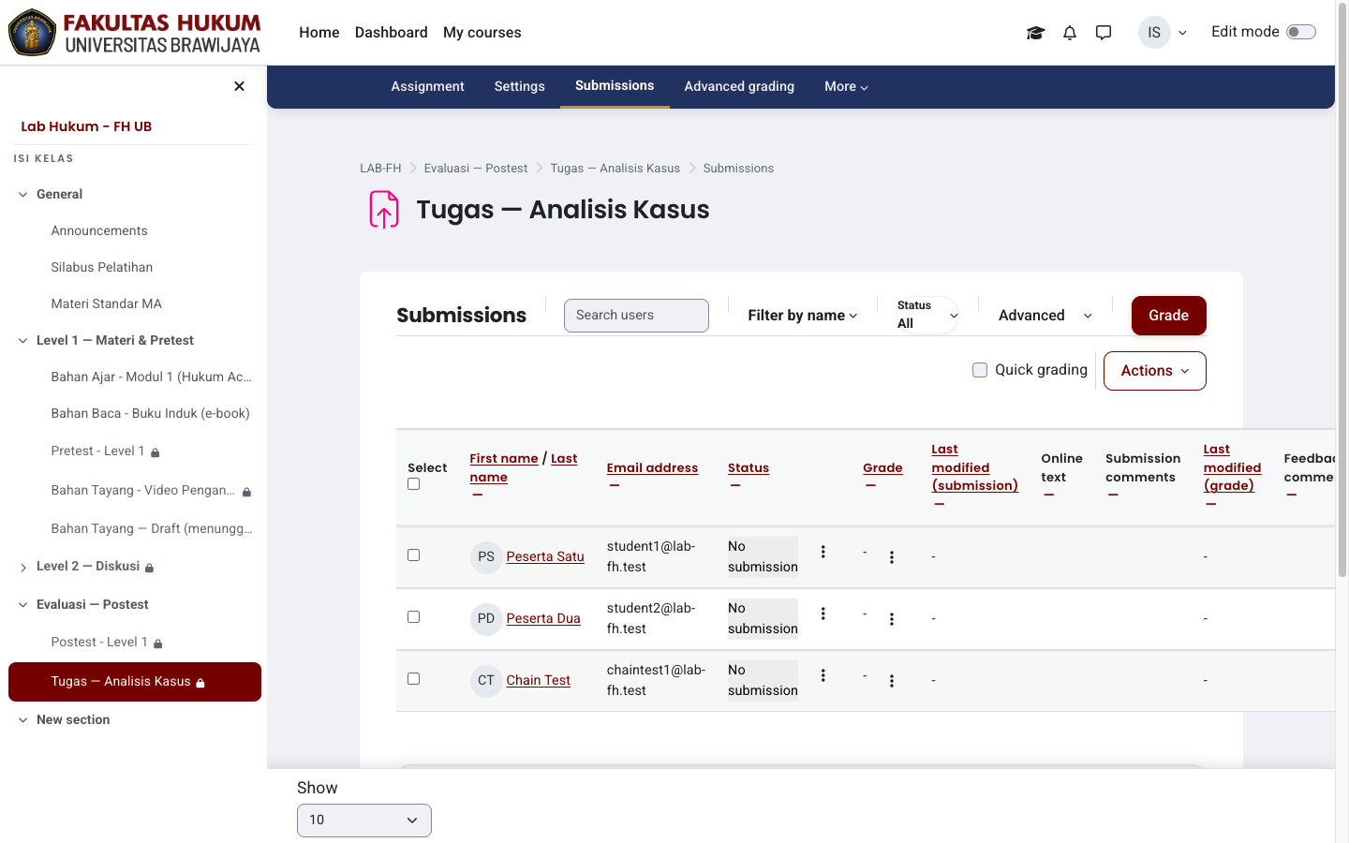Collapse the Email address column
Image resolution: width=1349 pixels, height=843 pixels.
tap(615, 485)
